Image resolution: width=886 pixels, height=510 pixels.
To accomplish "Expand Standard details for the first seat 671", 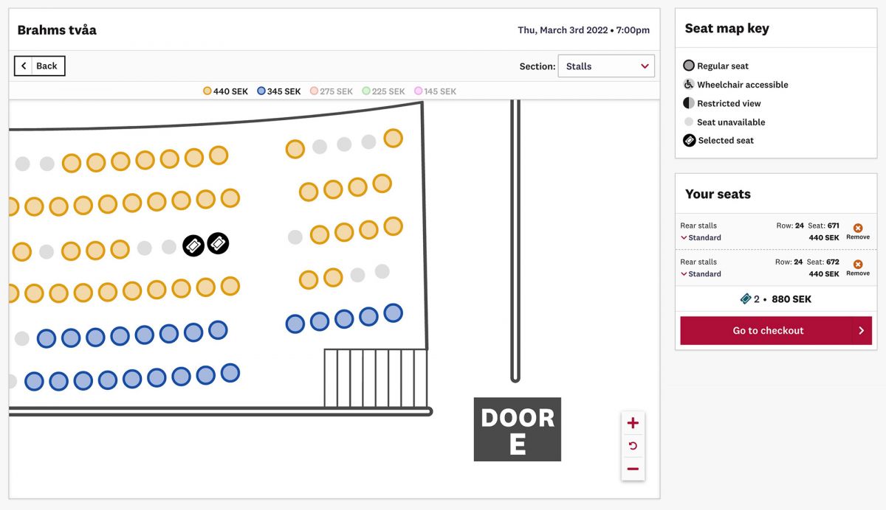I will pyautogui.click(x=683, y=237).
